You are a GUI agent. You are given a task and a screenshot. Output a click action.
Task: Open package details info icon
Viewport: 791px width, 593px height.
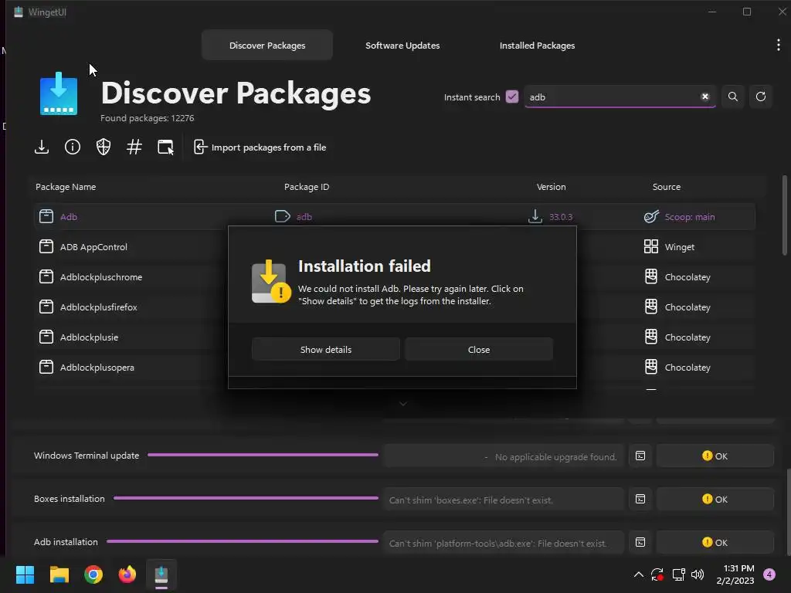pyautogui.click(x=73, y=147)
